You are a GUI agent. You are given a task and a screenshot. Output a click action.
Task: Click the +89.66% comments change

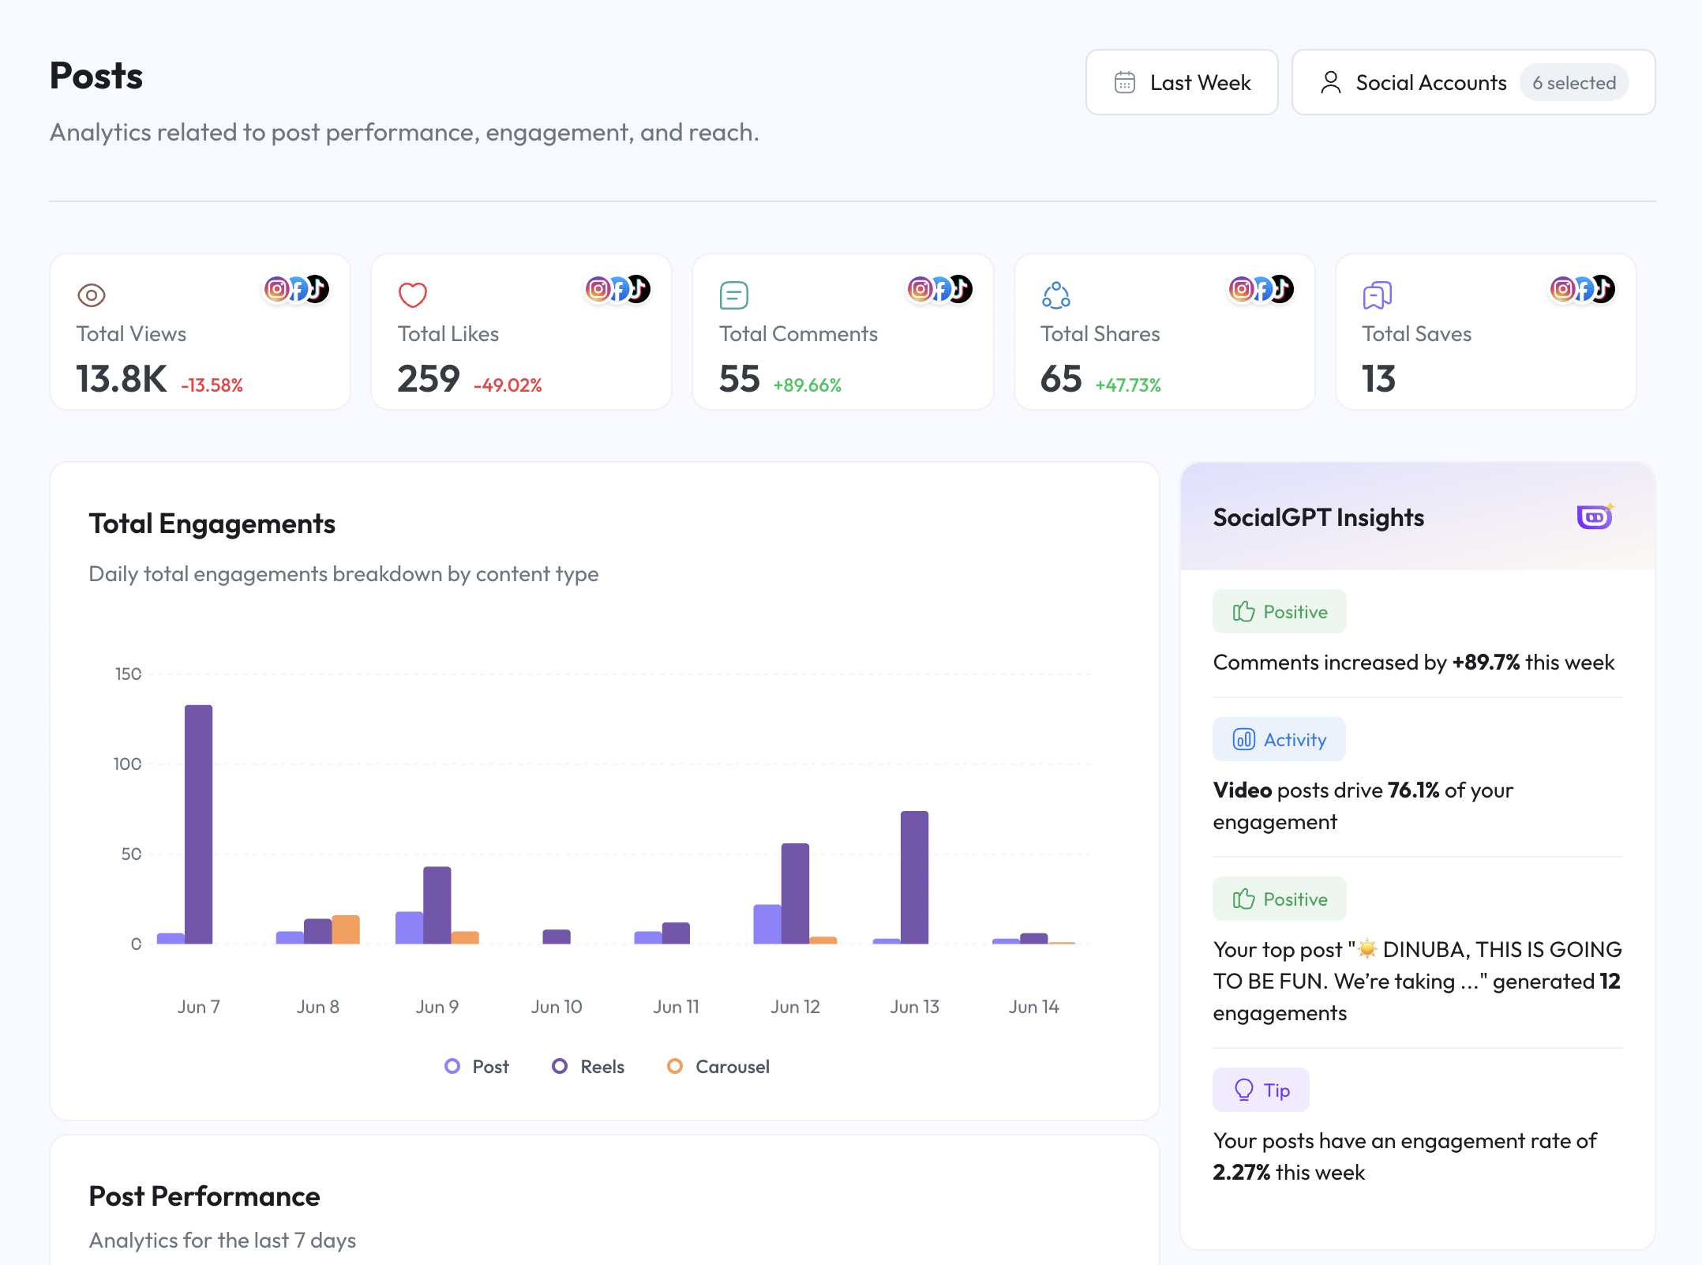(x=807, y=385)
